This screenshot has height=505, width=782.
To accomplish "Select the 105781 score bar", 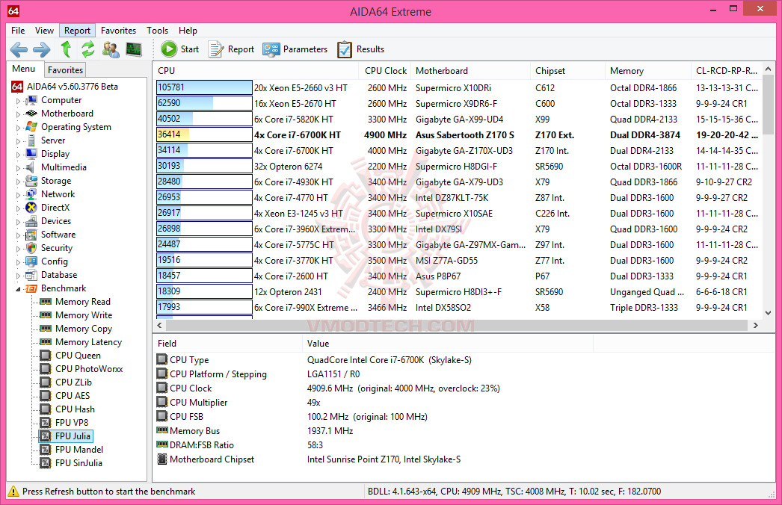I will point(204,87).
